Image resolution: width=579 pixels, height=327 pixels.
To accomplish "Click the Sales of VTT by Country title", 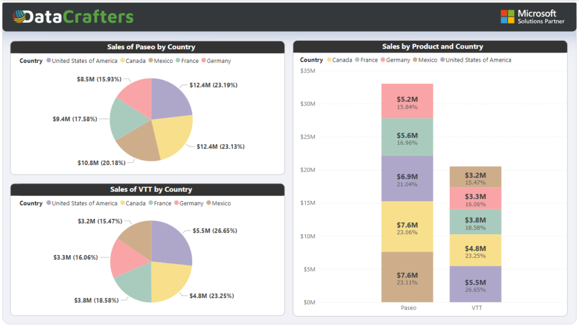I will tap(151, 190).
